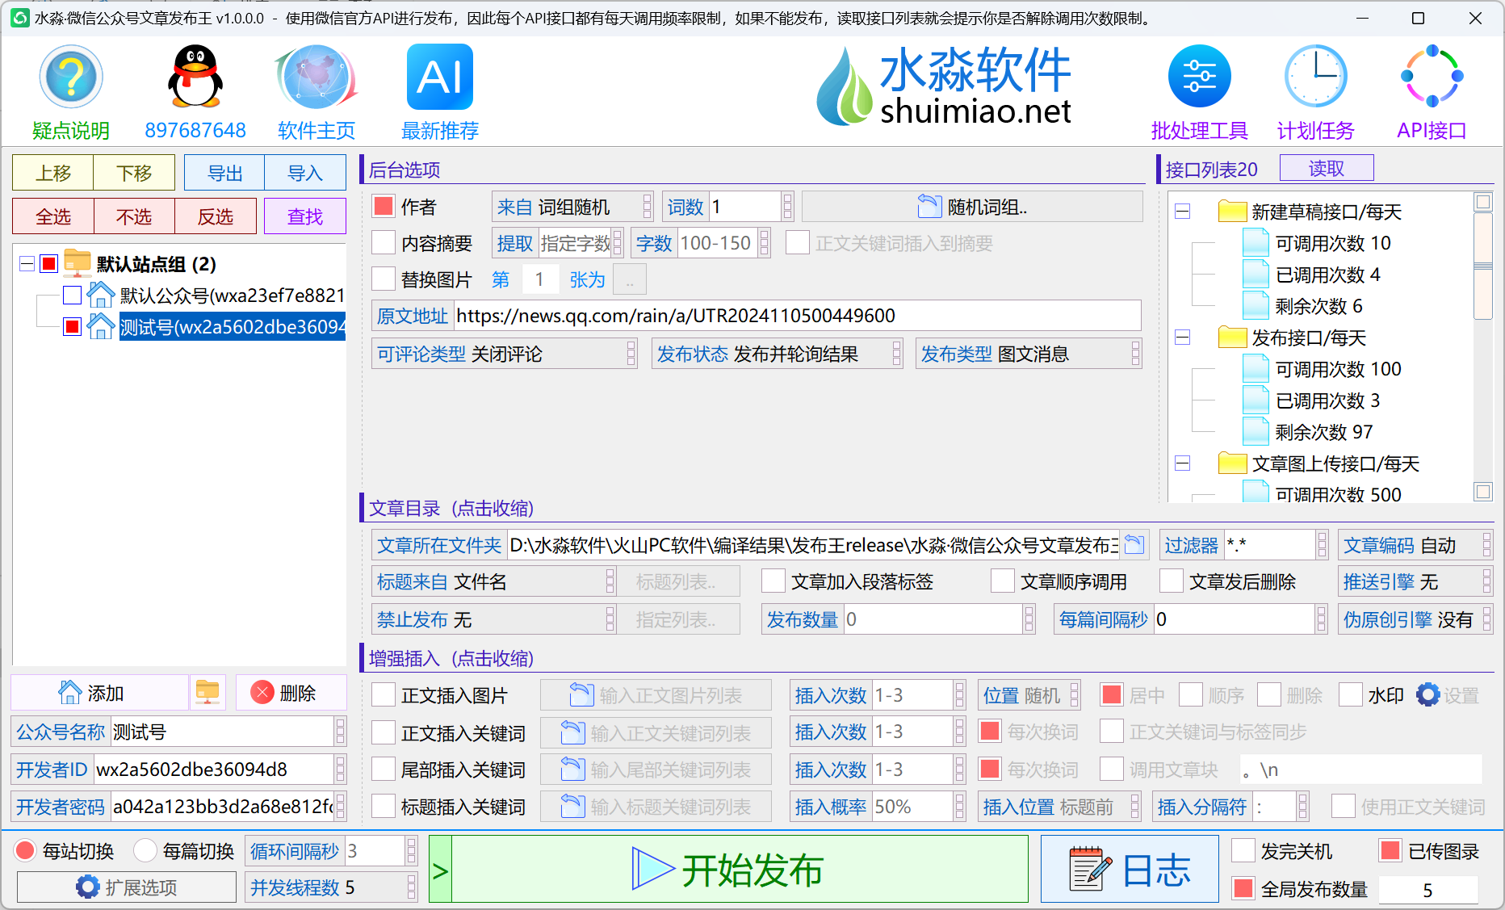Collapse the 新建草稿接口/每天 node
Image resolution: width=1505 pixels, height=910 pixels.
tap(1183, 212)
